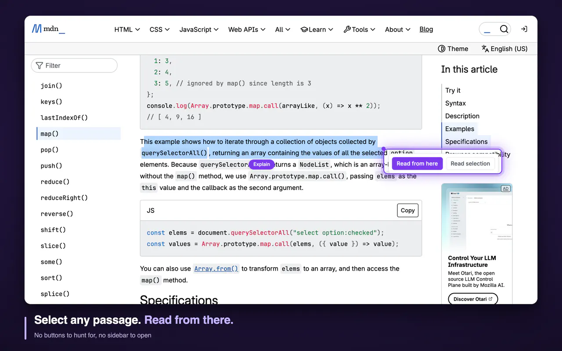
Task: Open the HTML dropdown menu
Action: [x=127, y=29]
